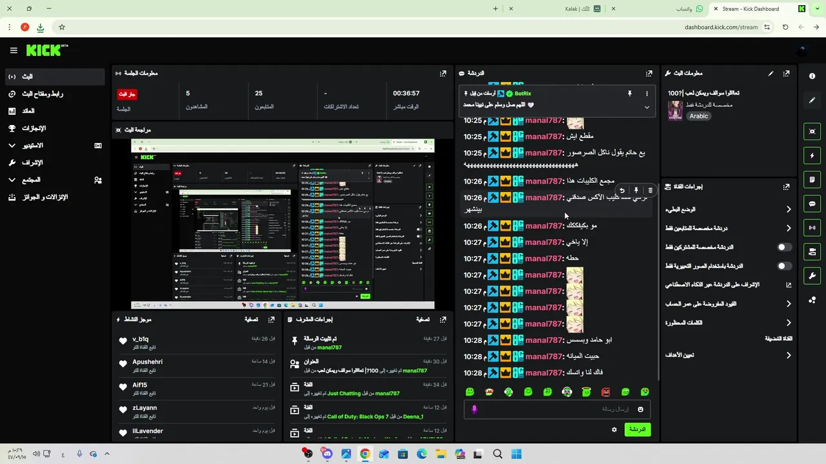Viewport: 826px width, 464px height.
Task: Click the three-dots icon at right rail bottom
Action: pos(812,300)
